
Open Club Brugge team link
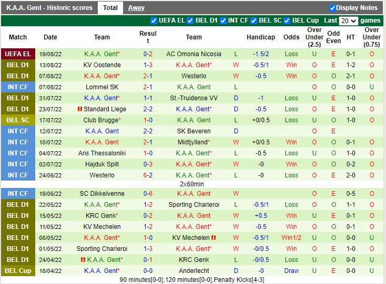(x=100, y=120)
